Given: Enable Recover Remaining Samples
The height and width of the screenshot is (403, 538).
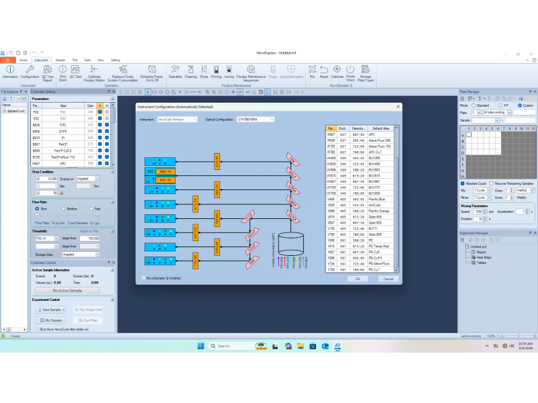Looking at the screenshot, I should pos(492,183).
